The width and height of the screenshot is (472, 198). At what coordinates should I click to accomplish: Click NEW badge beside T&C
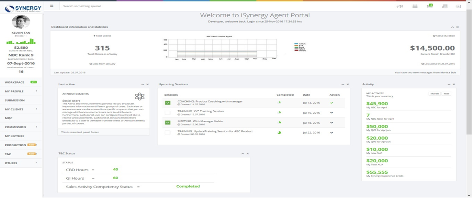coord(31,154)
